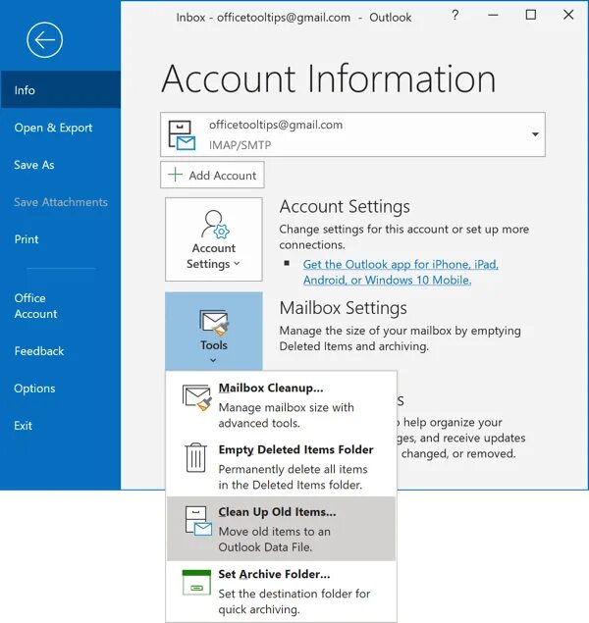This screenshot has height=623, width=589.
Task: Click the Account Settings section heading
Action: 345,207
